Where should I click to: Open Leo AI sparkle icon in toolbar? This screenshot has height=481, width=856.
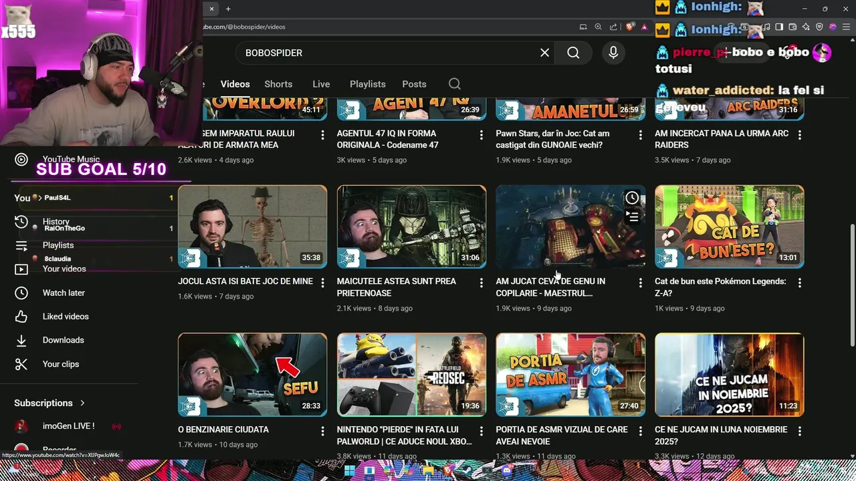tap(806, 27)
